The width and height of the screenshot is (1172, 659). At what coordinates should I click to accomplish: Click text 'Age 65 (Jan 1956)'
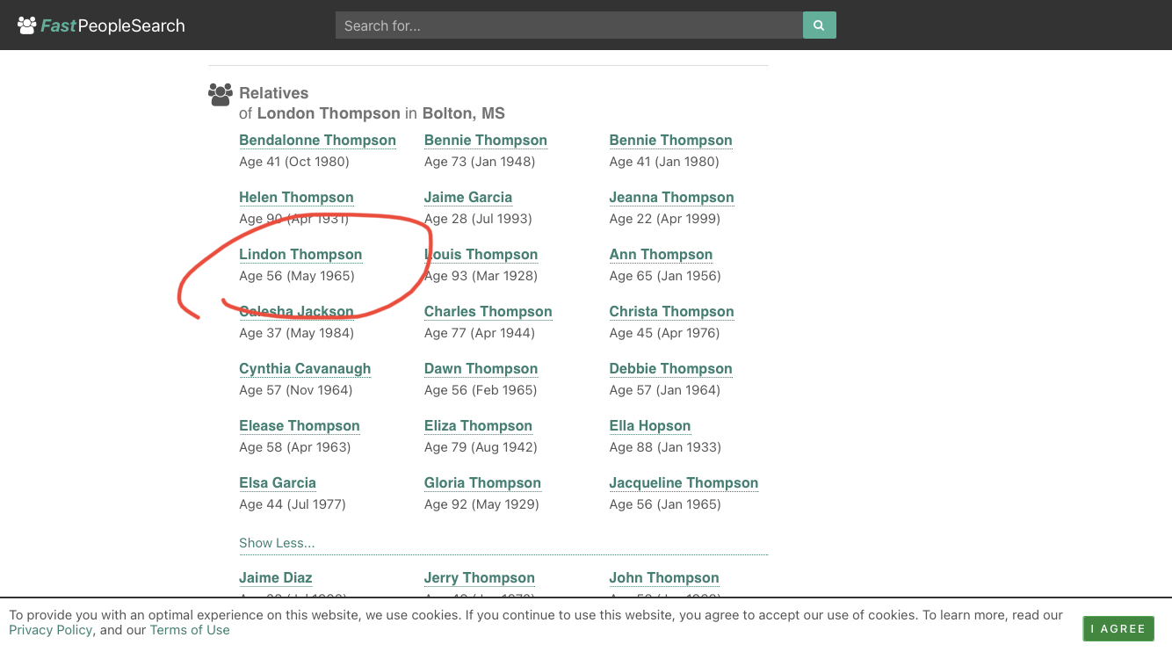(x=665, y=276)
